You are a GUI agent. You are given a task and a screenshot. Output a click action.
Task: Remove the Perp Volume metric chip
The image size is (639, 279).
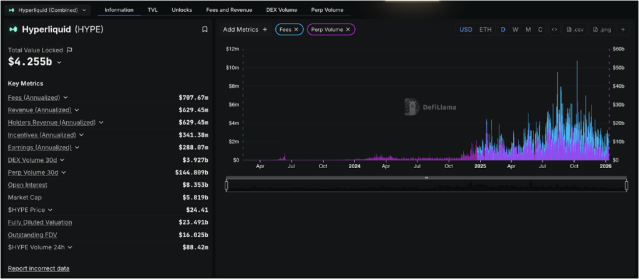[x=348, y=29]
